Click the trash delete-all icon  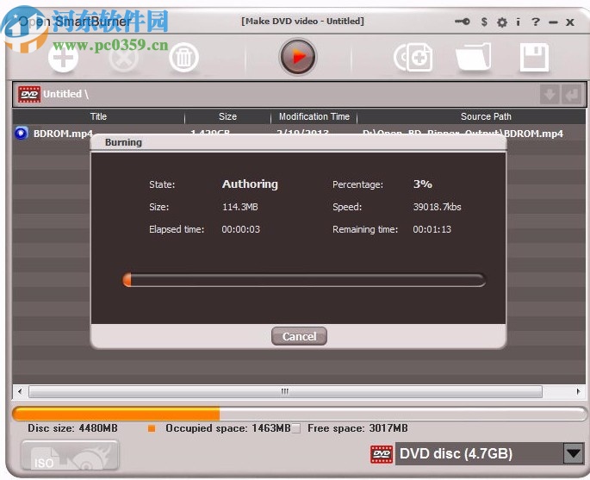[x=183, y=58]
